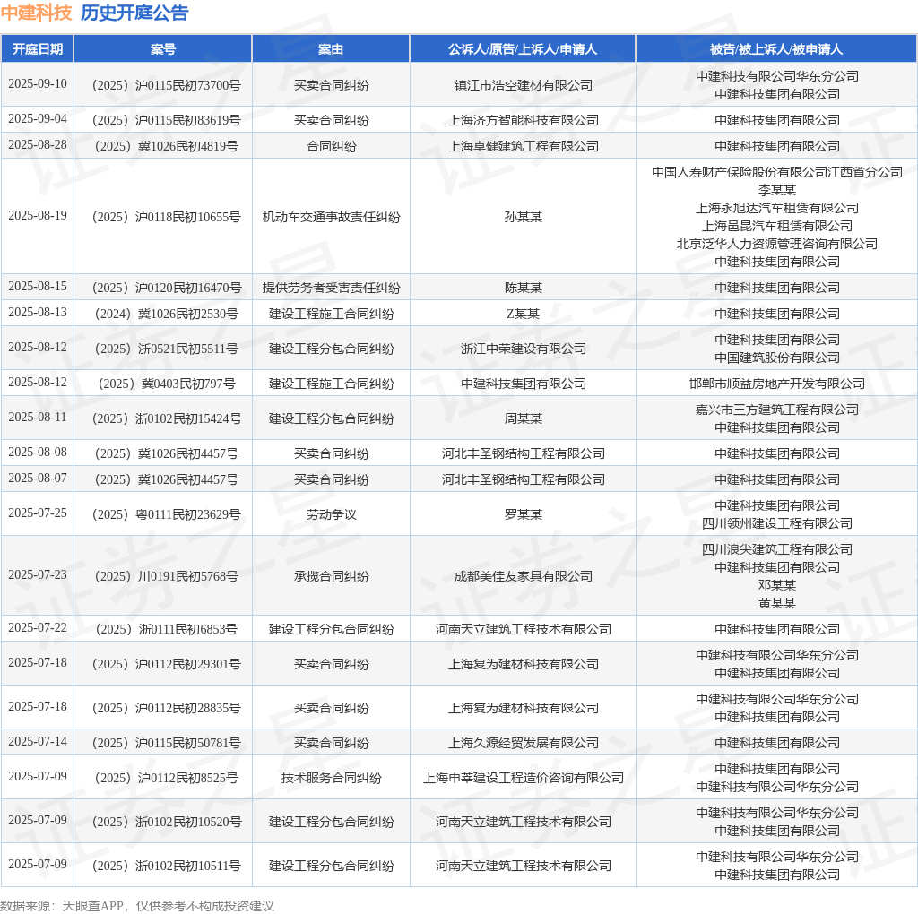Click defendant 嘉兴市三方建筑工程有限公司
This screenshot has height=914, width=918.
777,410
